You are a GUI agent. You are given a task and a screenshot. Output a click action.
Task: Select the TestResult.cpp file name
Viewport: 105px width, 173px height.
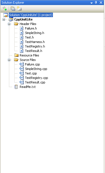(x=35, y=82)
